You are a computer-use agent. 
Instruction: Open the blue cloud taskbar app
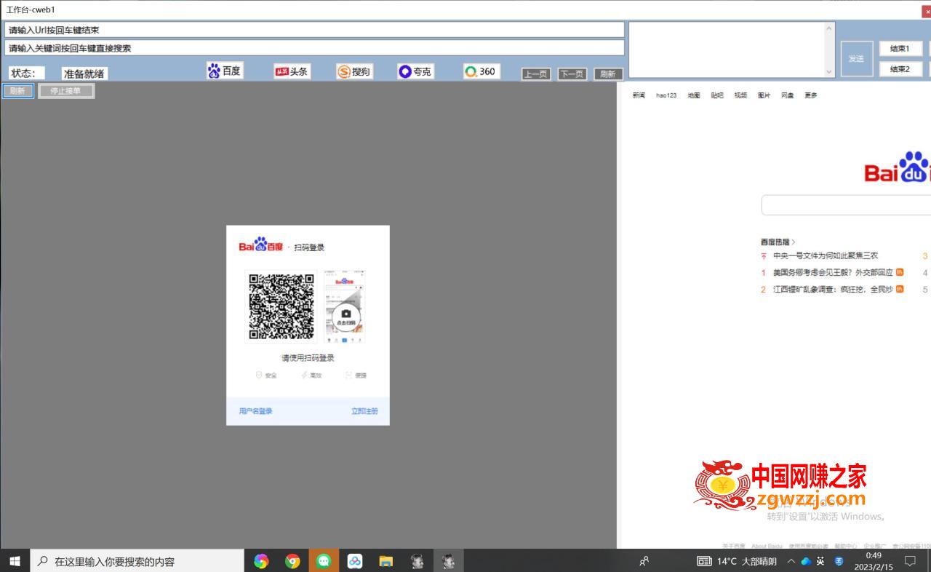click(355, 561)
